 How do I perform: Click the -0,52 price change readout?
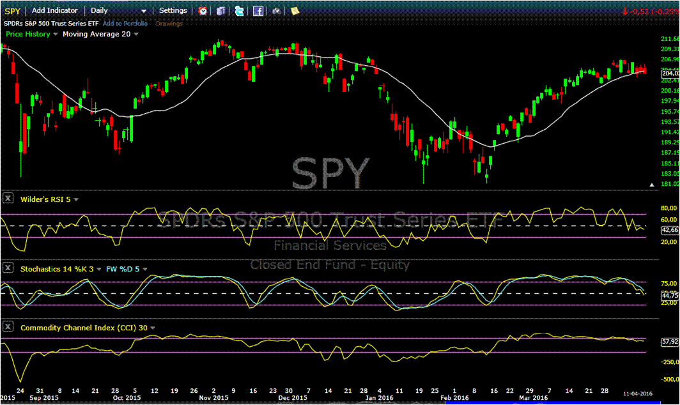coord(640,11)
